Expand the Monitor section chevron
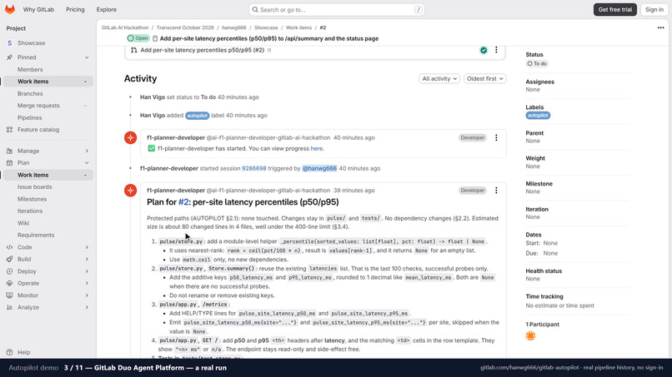The width and height of the screenshot is (672, 377). 87,295
